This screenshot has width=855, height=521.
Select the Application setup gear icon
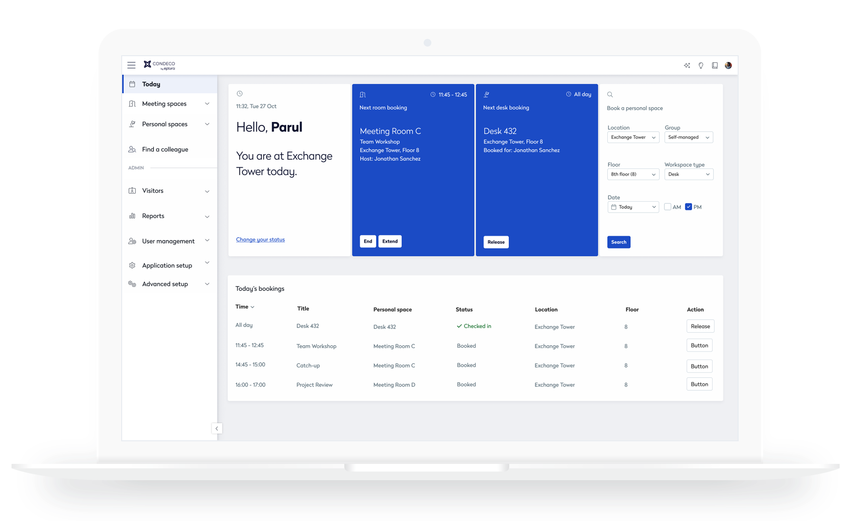[x=132, y=265]
